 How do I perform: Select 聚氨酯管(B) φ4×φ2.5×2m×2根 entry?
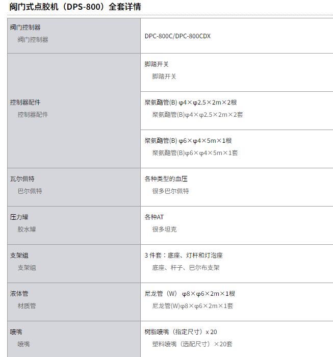coord(191,103)
